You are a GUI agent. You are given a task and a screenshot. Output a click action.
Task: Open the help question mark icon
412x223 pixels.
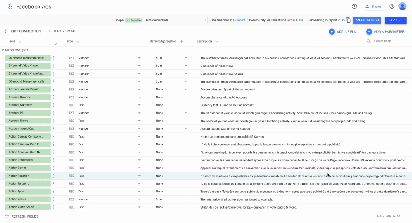point(392,7)
